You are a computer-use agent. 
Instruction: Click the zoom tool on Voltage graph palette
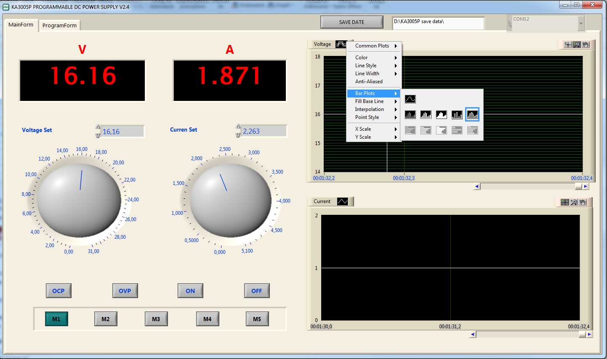pos(577,45)
